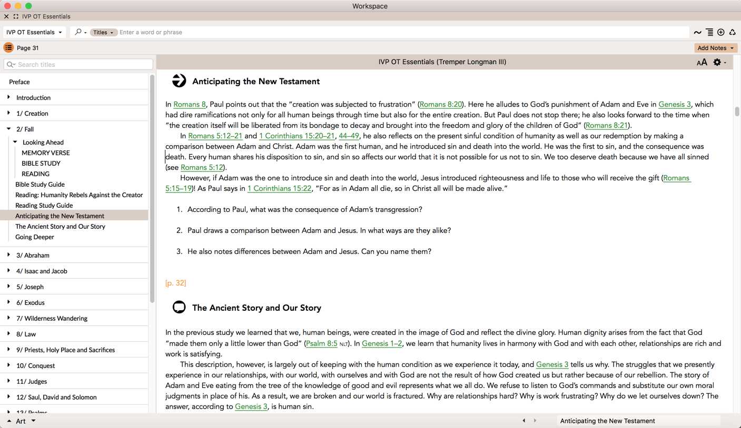Expand the 12/ Saul, David and Solomon chapter
The image size is (741, 428).
[8, 397]
